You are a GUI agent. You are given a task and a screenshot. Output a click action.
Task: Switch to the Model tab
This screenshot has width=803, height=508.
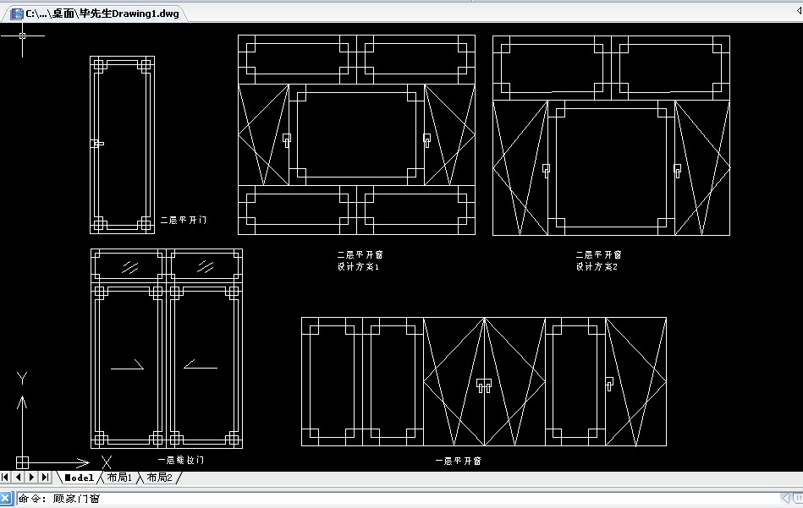click(x=79, y=478)
